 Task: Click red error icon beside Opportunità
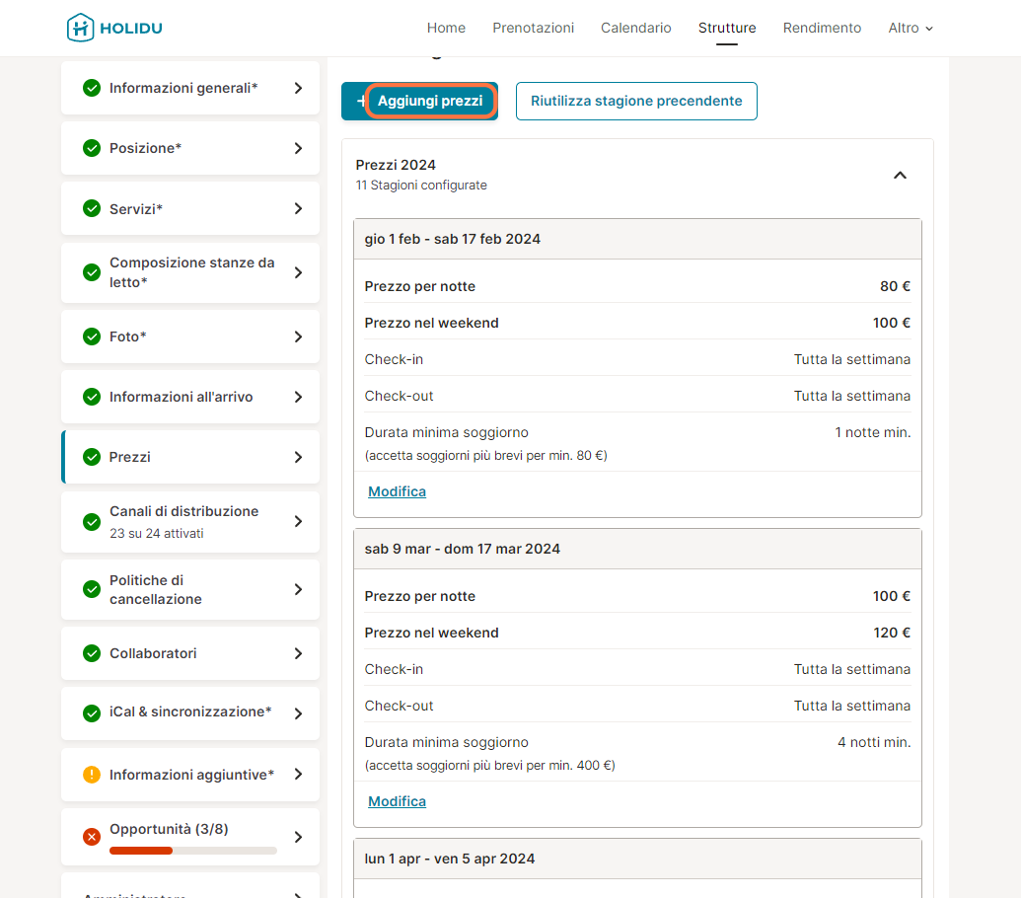tap(92, 837)
